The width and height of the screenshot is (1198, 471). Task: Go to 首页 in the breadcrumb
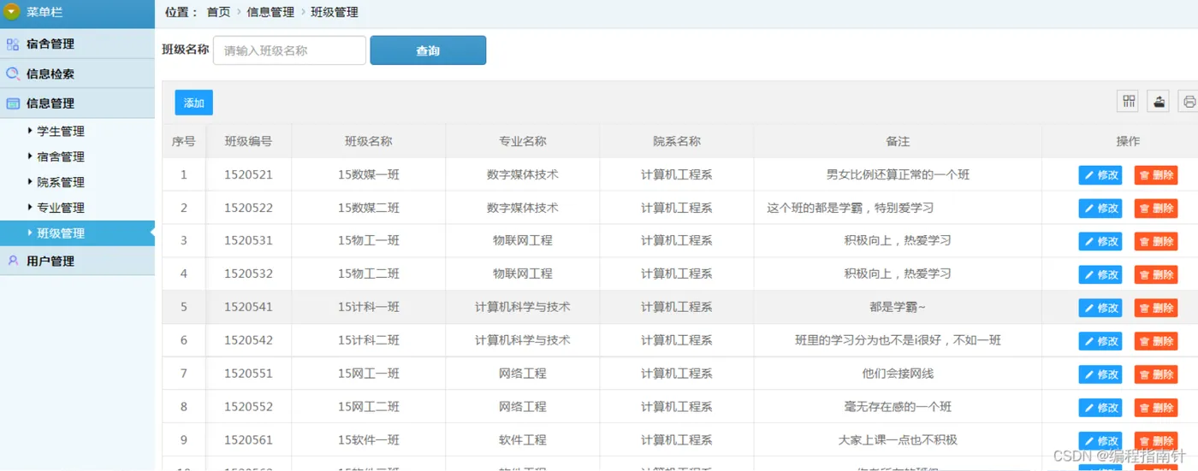pyautogui.click(x=219, y=12)
